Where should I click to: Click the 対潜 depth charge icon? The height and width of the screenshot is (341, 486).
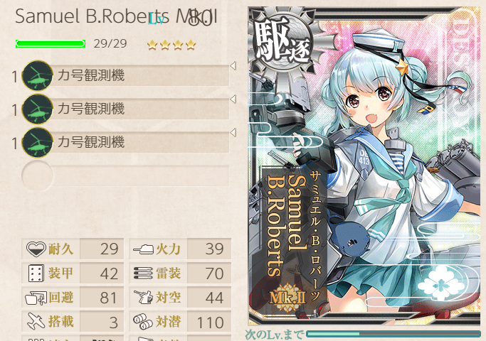pos(143,322)
